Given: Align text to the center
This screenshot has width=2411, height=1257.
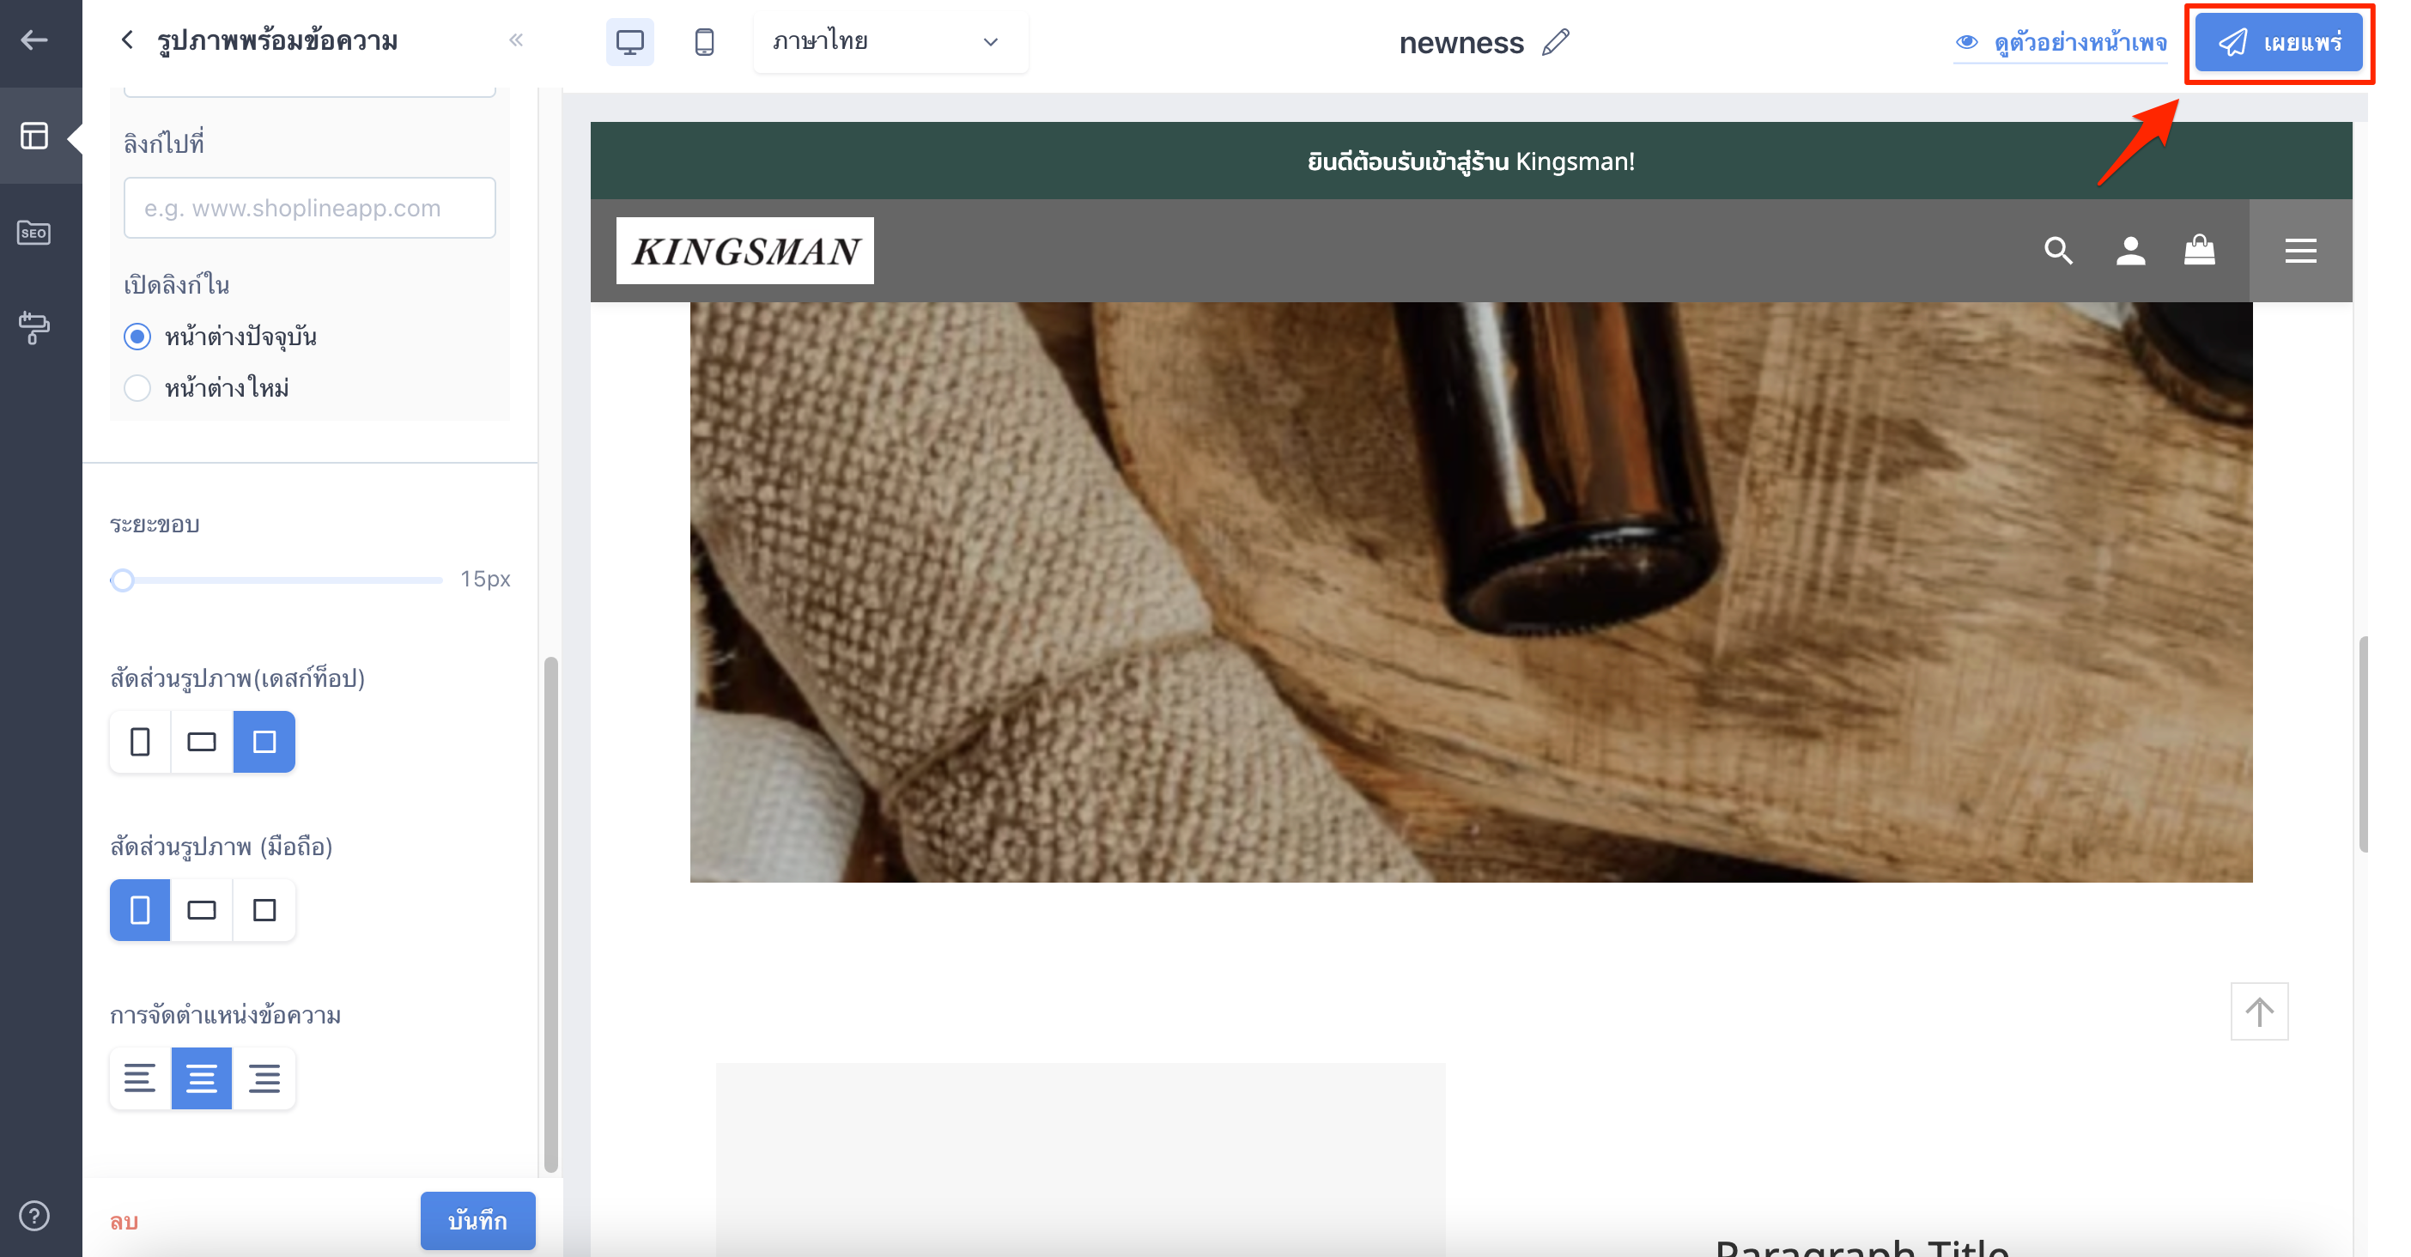Looking at the screenshot, I should click(202, 1078).
